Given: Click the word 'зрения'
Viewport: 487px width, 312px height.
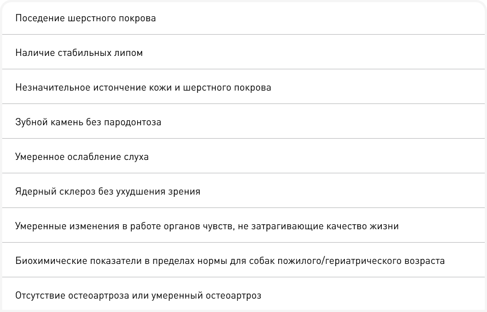Looking at the screenshot, I should click(184, 192).
